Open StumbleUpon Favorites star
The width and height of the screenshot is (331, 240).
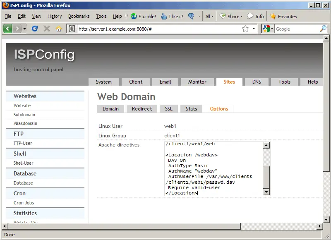coord(283,16)
